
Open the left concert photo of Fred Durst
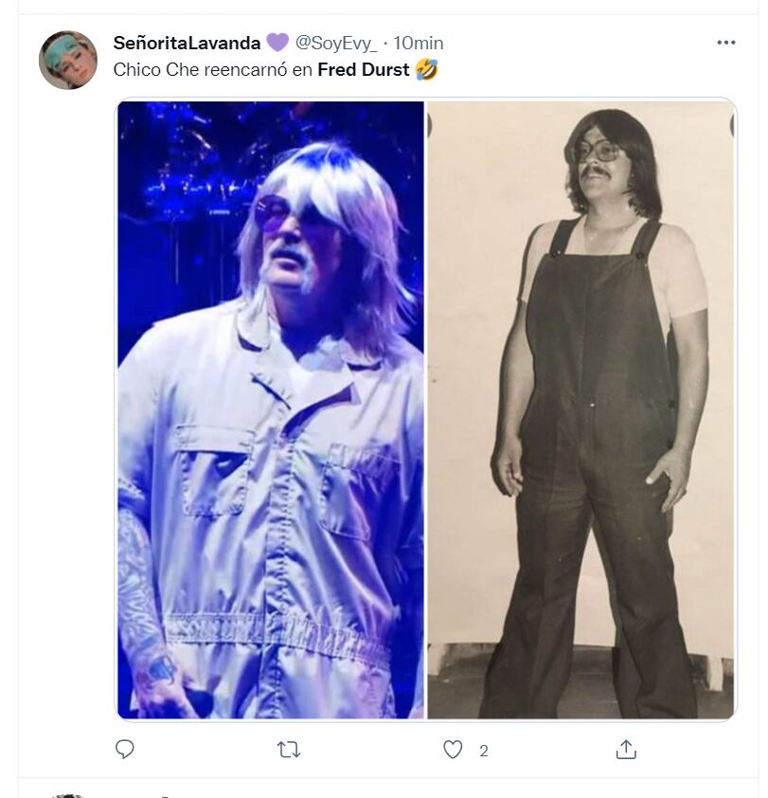coord(270,408)
